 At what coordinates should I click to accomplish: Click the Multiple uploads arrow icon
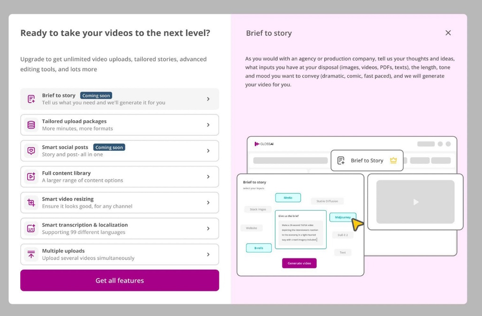tap(31, 254)
